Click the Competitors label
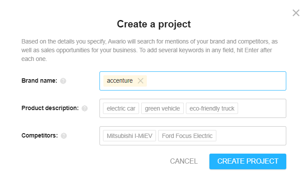Image resolution: width=308 pixels, height=188 pixels. click(40, 135)
